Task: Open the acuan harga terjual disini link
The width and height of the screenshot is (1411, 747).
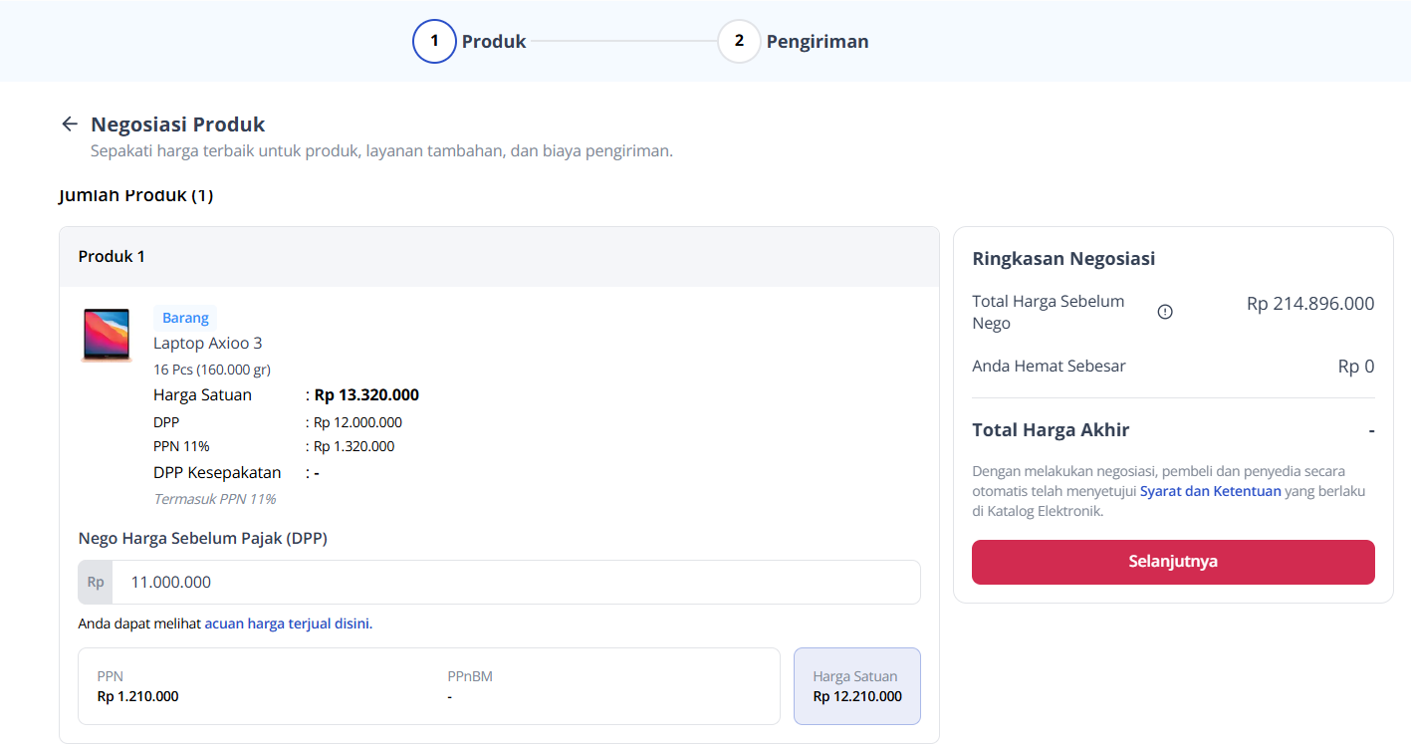Action: pos(287,623)
